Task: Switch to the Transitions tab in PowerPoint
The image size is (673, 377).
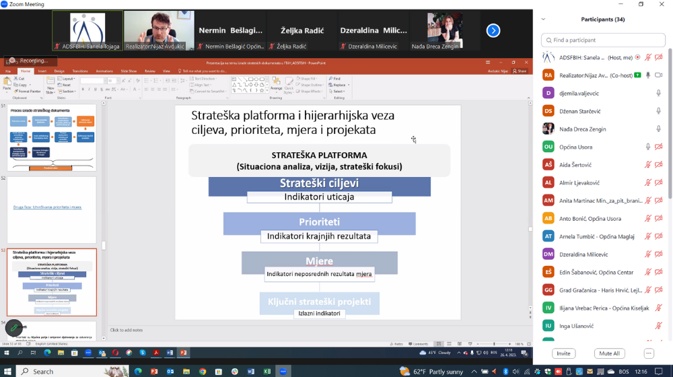Action: click(80, 71)
